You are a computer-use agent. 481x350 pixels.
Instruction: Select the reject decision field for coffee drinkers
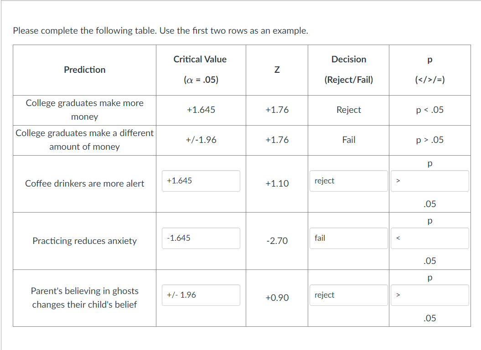point(348,181)
